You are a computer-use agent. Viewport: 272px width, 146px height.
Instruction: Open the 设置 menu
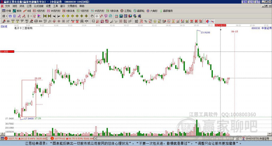[48, 6]
